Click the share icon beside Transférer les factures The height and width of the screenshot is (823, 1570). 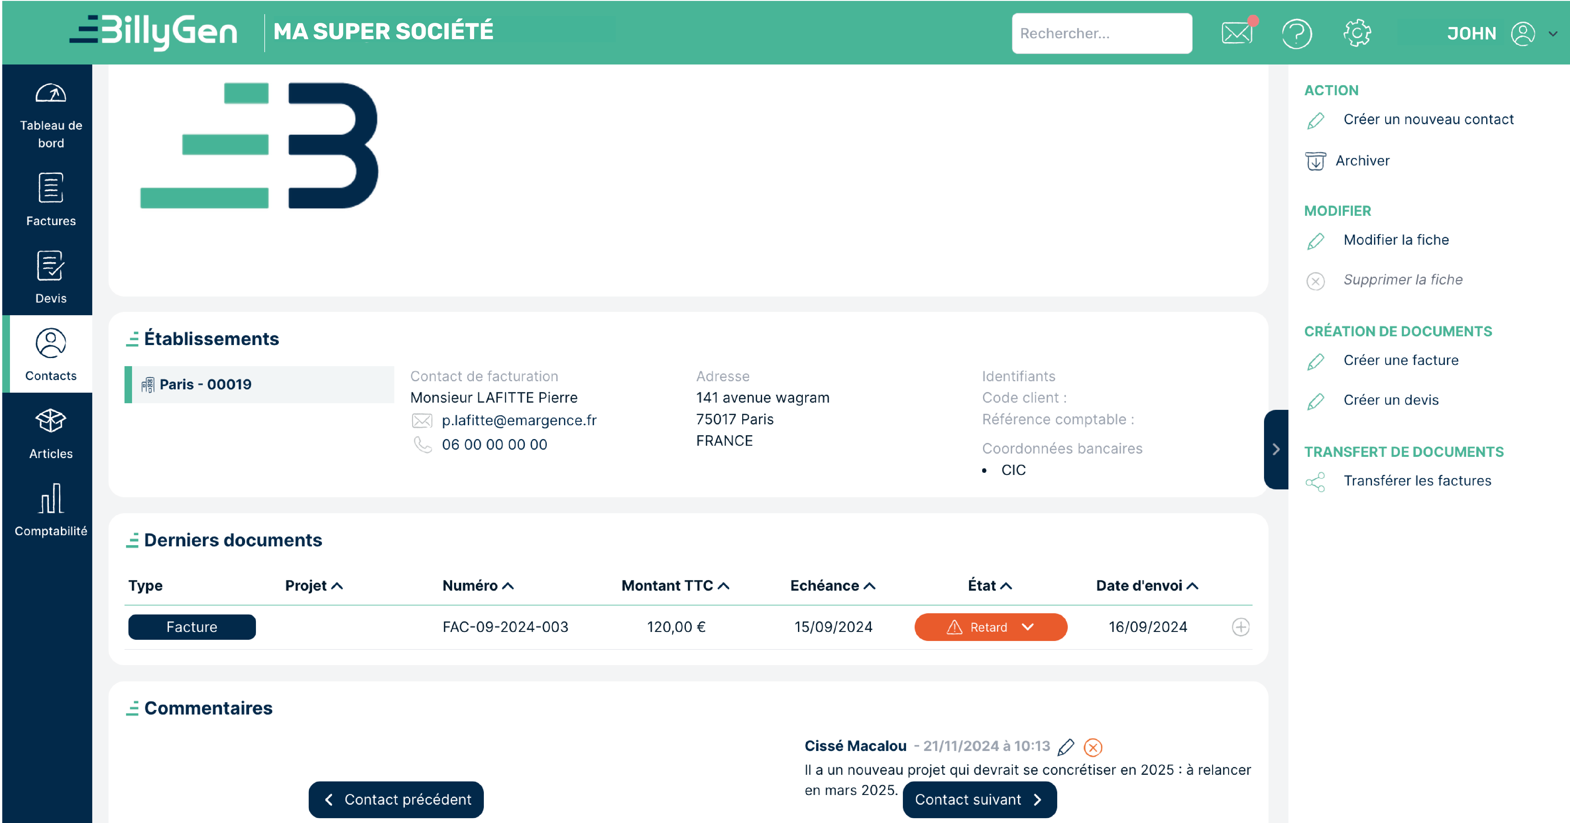[x=1315, y=482]
